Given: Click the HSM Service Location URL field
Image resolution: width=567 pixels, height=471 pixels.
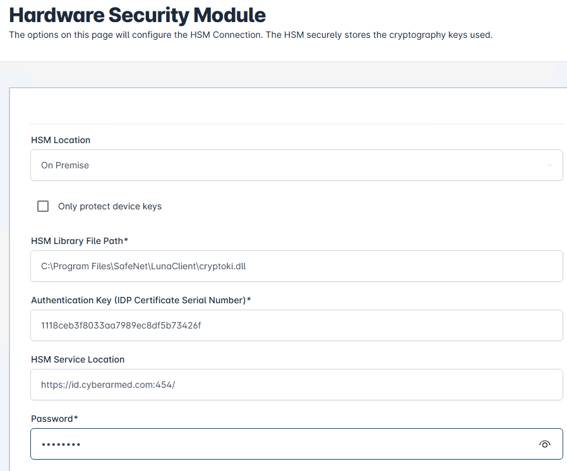Looking at the screenshot, I should tap(297, 385).
